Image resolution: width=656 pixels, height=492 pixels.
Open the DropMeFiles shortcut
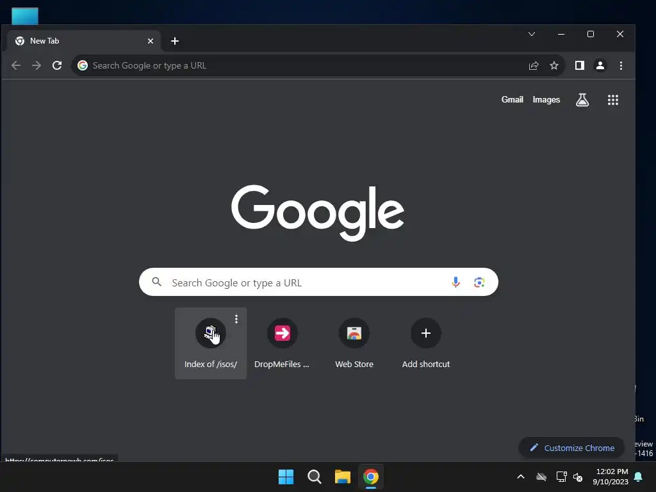[x=282, y=343]
